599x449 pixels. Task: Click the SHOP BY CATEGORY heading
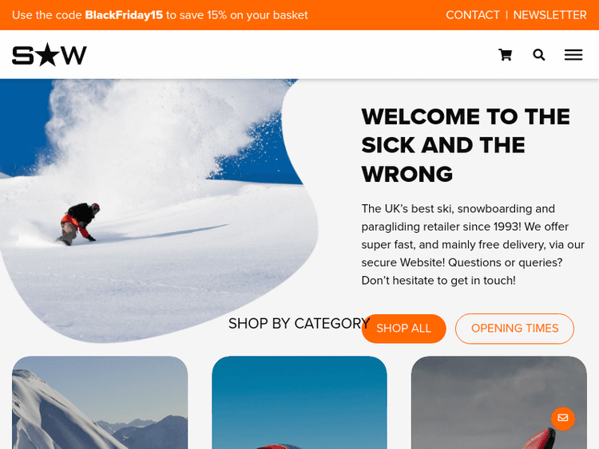tap(299, 324)
